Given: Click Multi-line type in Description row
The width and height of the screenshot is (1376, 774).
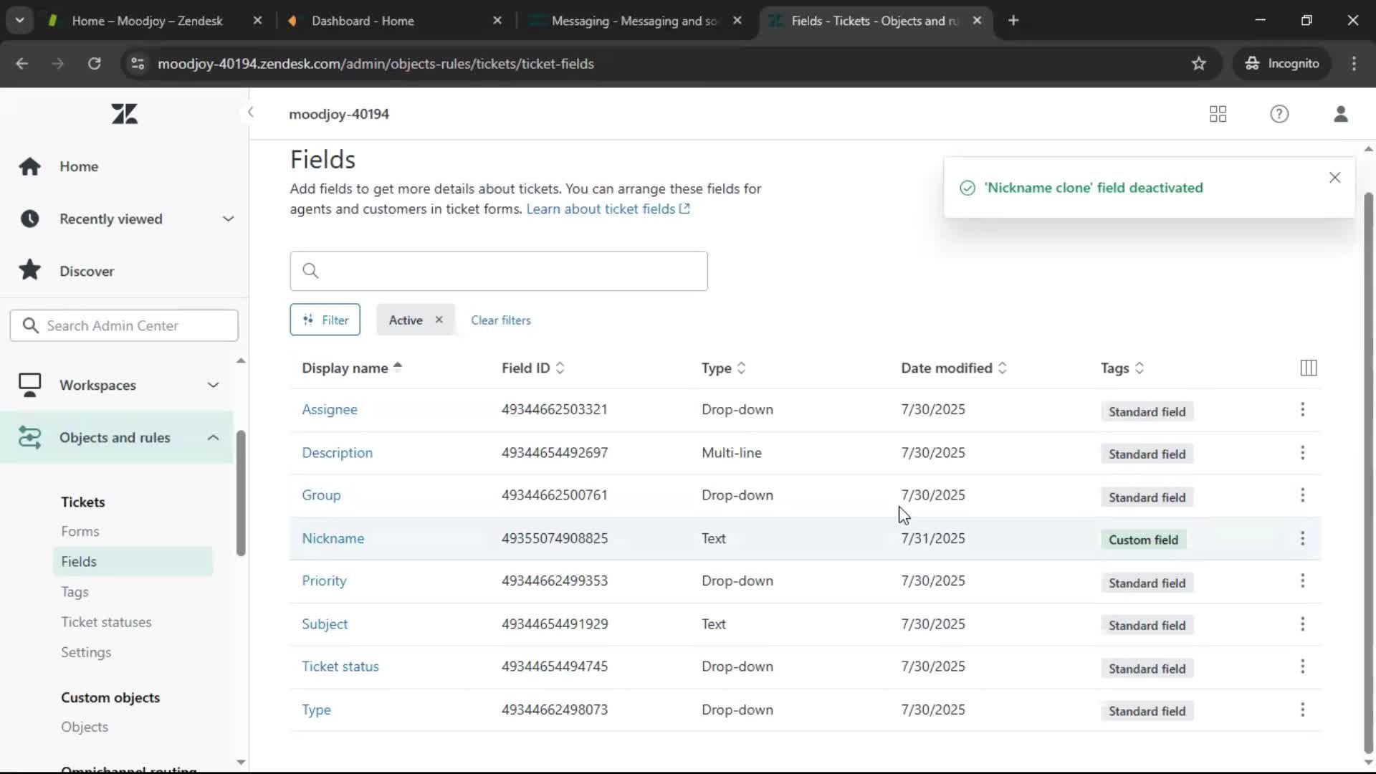Looking at the screenshot, I should [x=732, y=453].
